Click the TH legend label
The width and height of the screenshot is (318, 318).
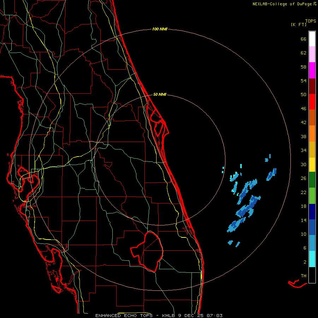point(304,276)
